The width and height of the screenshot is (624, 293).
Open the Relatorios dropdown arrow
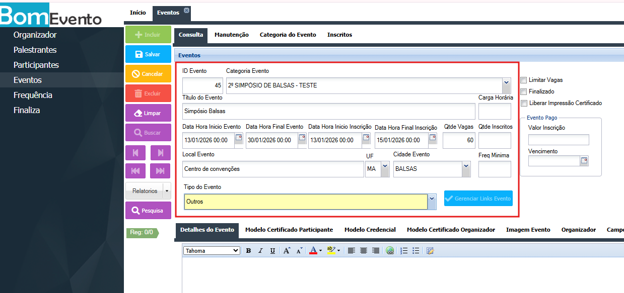click(167, 191)
